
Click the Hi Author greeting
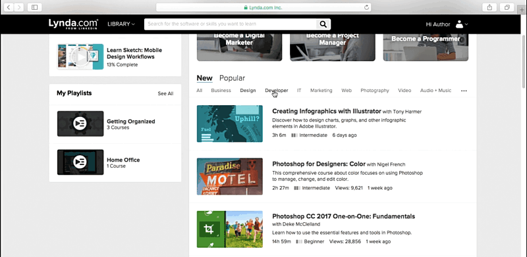[x=437, y=24]
